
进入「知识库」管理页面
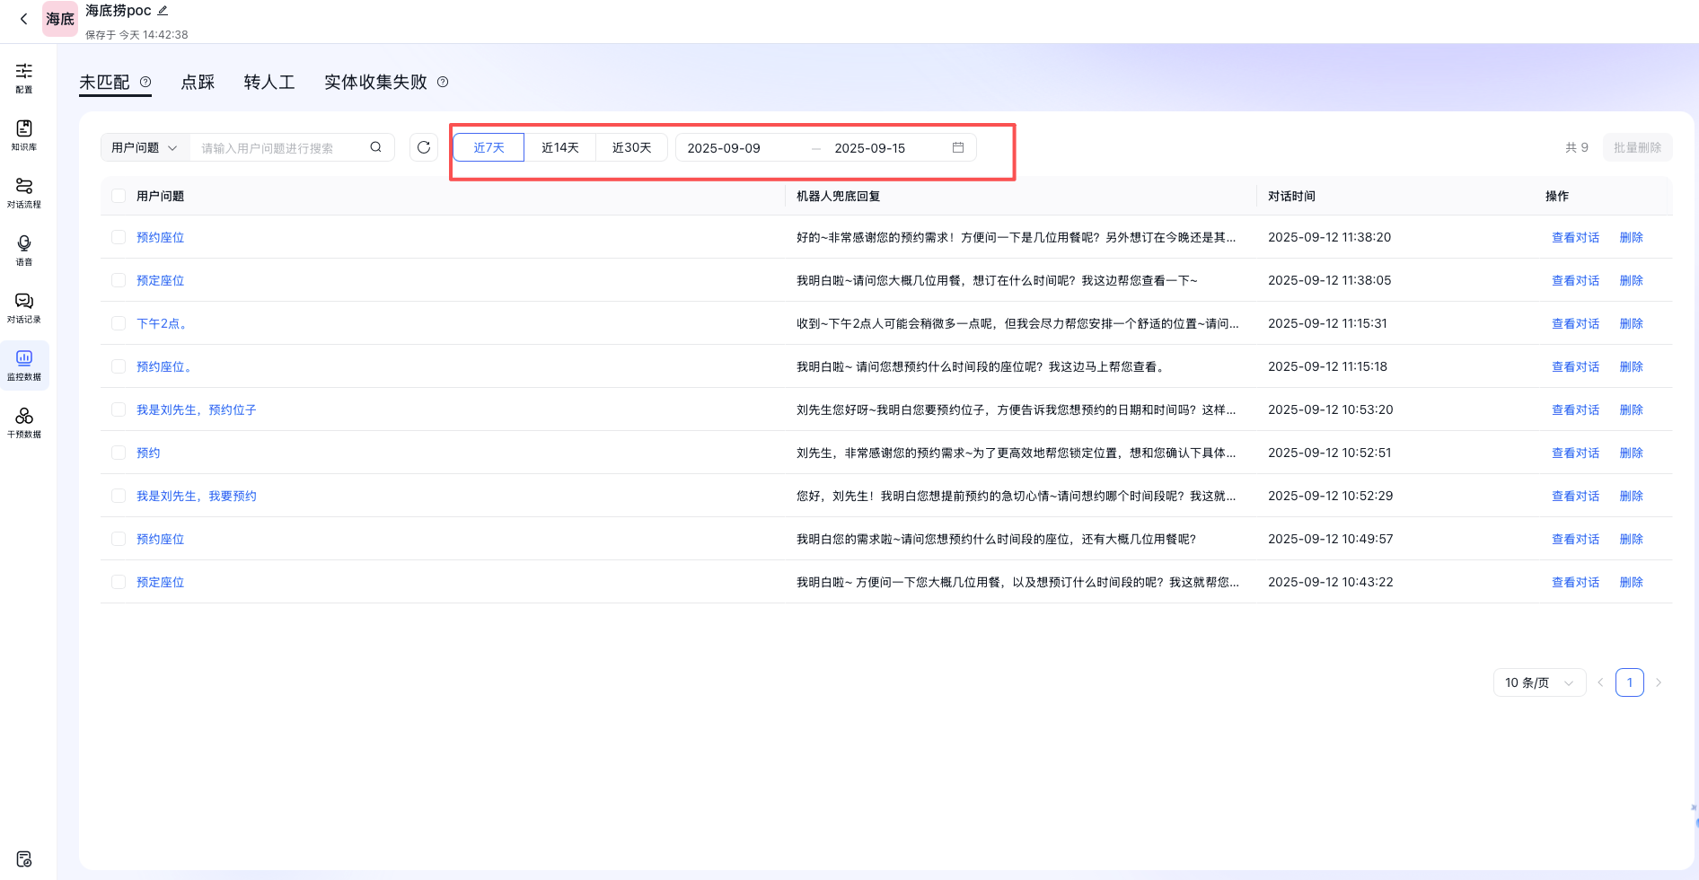pos(24,135)
